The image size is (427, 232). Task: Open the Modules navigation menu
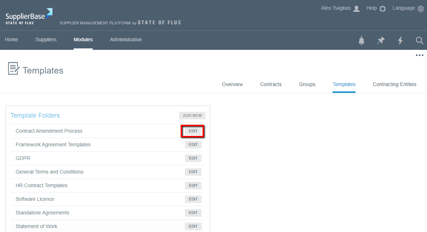[83, 40]
